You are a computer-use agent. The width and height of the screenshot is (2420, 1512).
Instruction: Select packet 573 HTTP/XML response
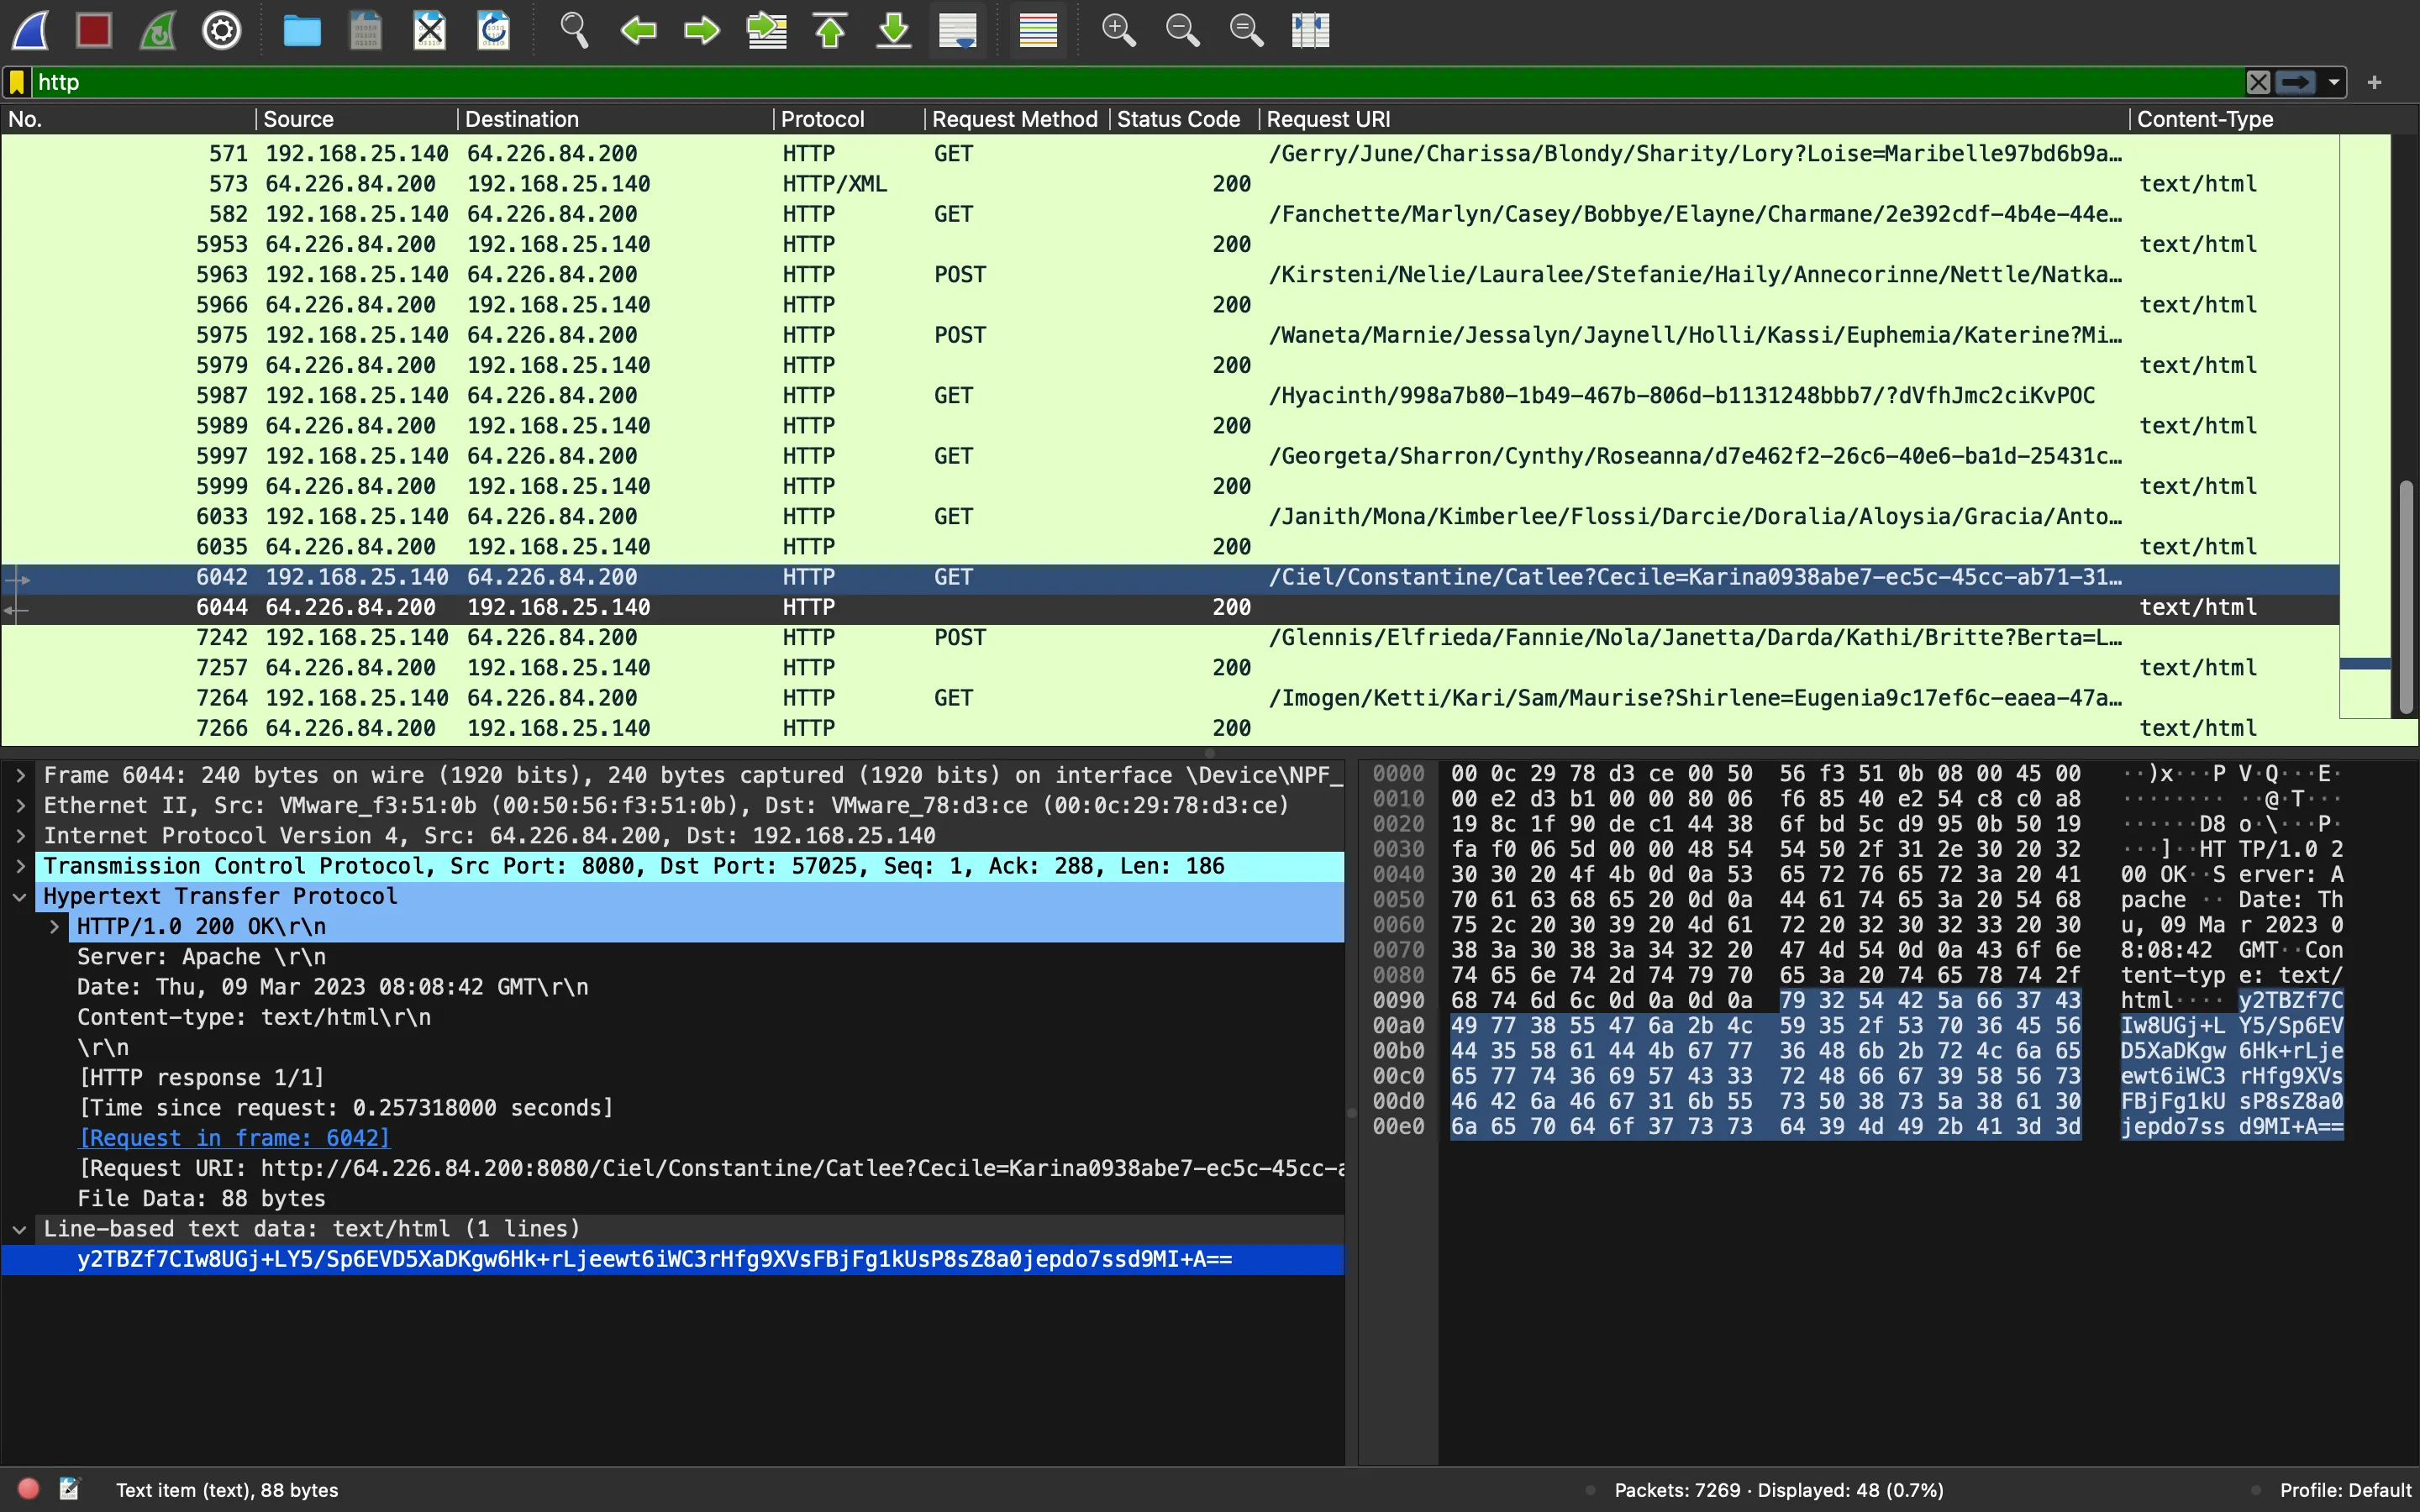(1170, 184)
